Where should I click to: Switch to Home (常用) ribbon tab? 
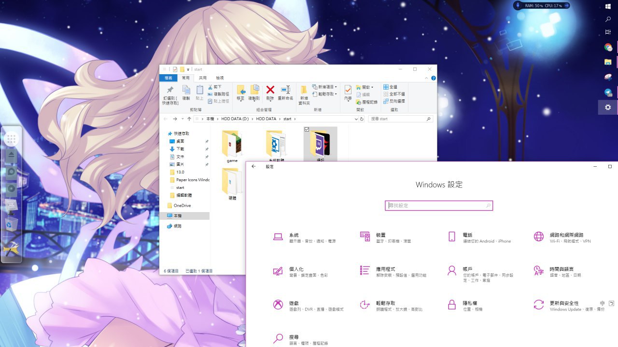[x=186, y=78]
